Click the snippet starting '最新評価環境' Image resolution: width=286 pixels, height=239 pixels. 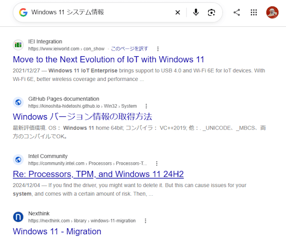coord(139,132)
